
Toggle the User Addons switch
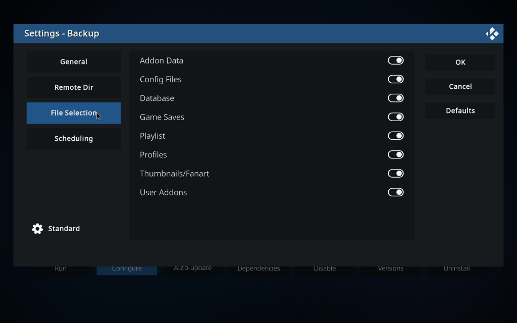395,192
